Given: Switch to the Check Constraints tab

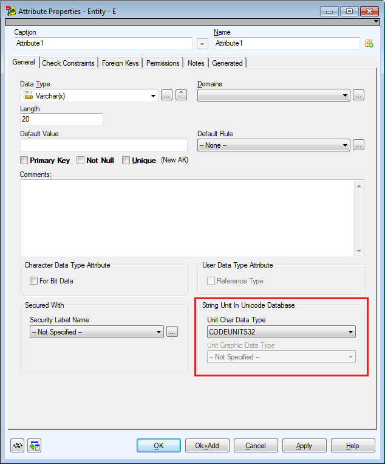Looking at the screenshot, I should pos(68,63).
